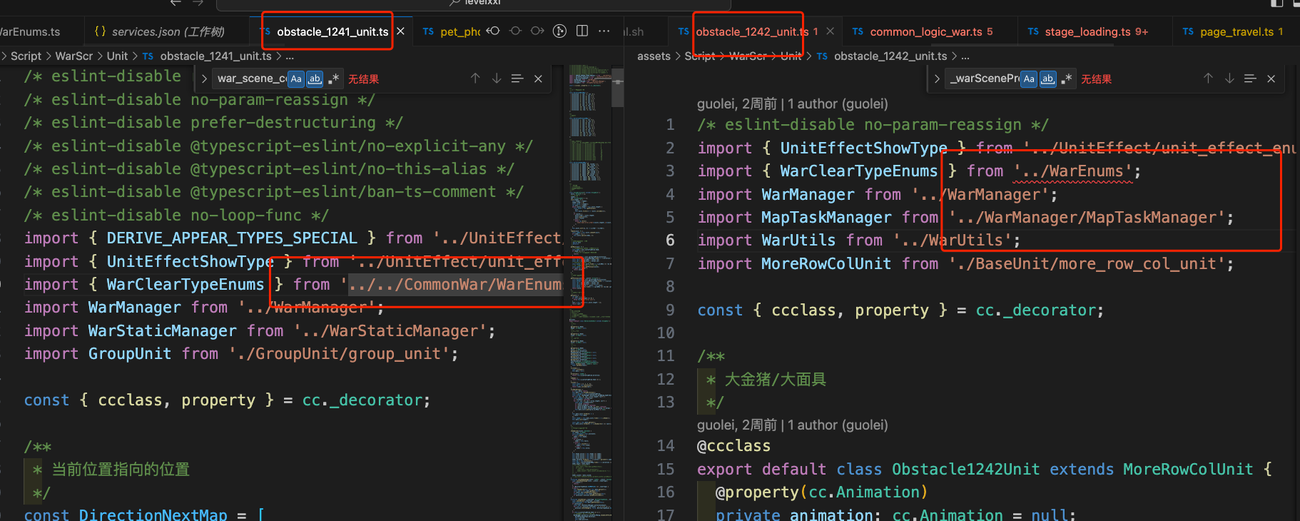Viewport: 1300px width, 521px height.
Task: Select the obstacle_1241_unit.ts tab
Action: [332, 31]
